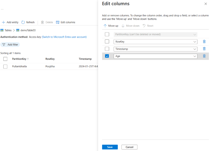Delete the RowKey column with trash icon
Viewport: 211px width, 151px height.
click(204, 42)
